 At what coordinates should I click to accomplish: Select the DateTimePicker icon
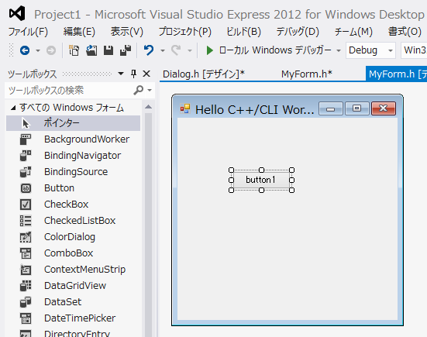coord(26,318)
